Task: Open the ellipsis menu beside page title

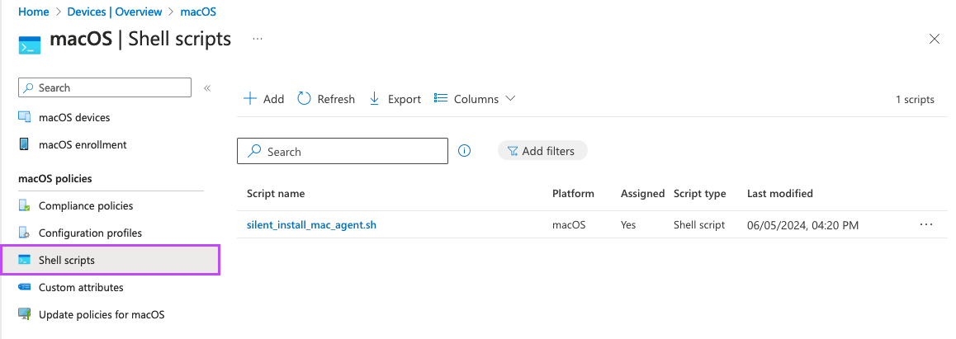Action: (x=258, y=39)
